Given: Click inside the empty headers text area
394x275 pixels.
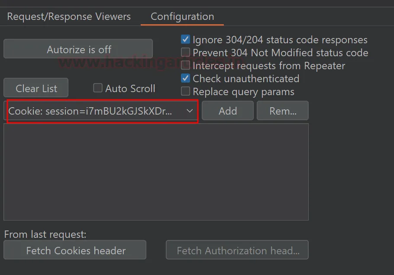Looking at the screenshot, I should point(156,172).
